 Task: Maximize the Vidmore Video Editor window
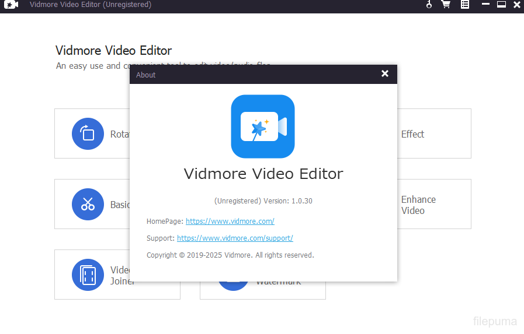[501, 5]
